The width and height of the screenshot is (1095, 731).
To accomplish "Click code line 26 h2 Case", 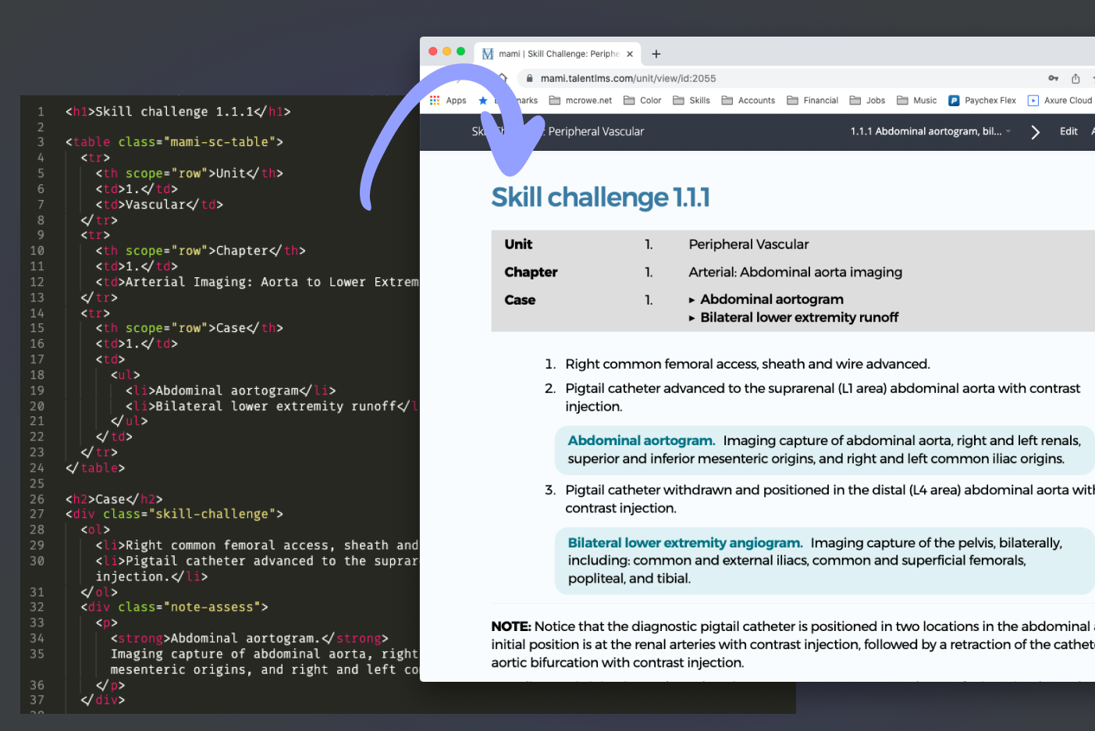I will (x=114, y=499).
